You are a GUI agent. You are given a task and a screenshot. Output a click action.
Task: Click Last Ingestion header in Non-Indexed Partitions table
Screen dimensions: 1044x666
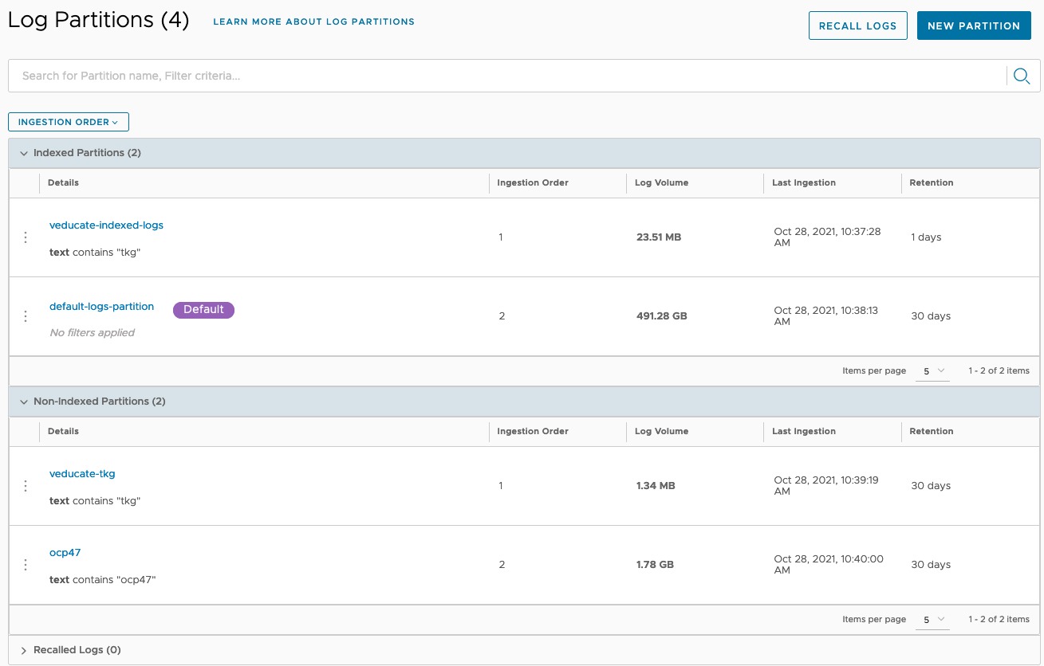804,431
